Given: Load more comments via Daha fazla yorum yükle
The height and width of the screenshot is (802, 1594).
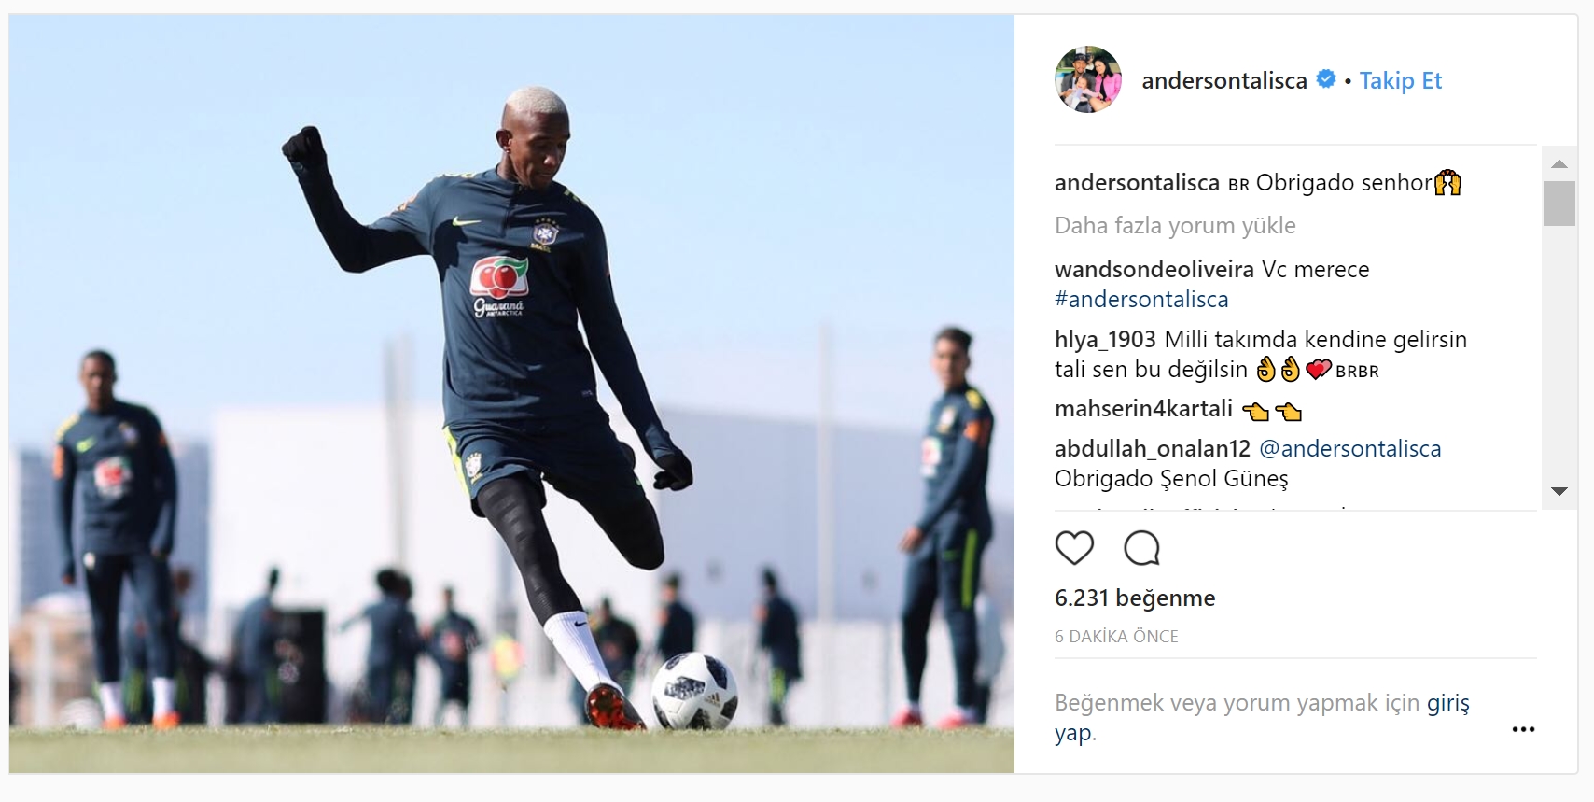Looking at the screenshot, I should pyautogui.click(x=1175, y=225).
